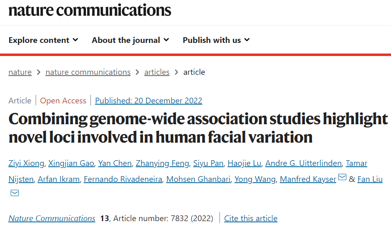
Task: Open nature communications breadcrumb link
Action: pyautogui.click(x=88, y=72)
